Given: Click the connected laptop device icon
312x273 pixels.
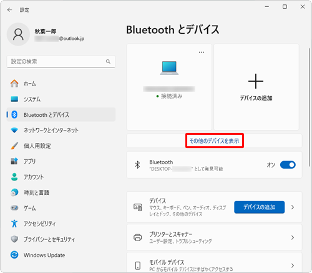Looking at the screenshot, I should pyautogui.click(x=169, y=68).
